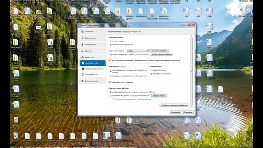The height and width of the screenshot is (148, 263).
Task: Select the Recycle Bin on the desktop
Action: click(16, 137)
